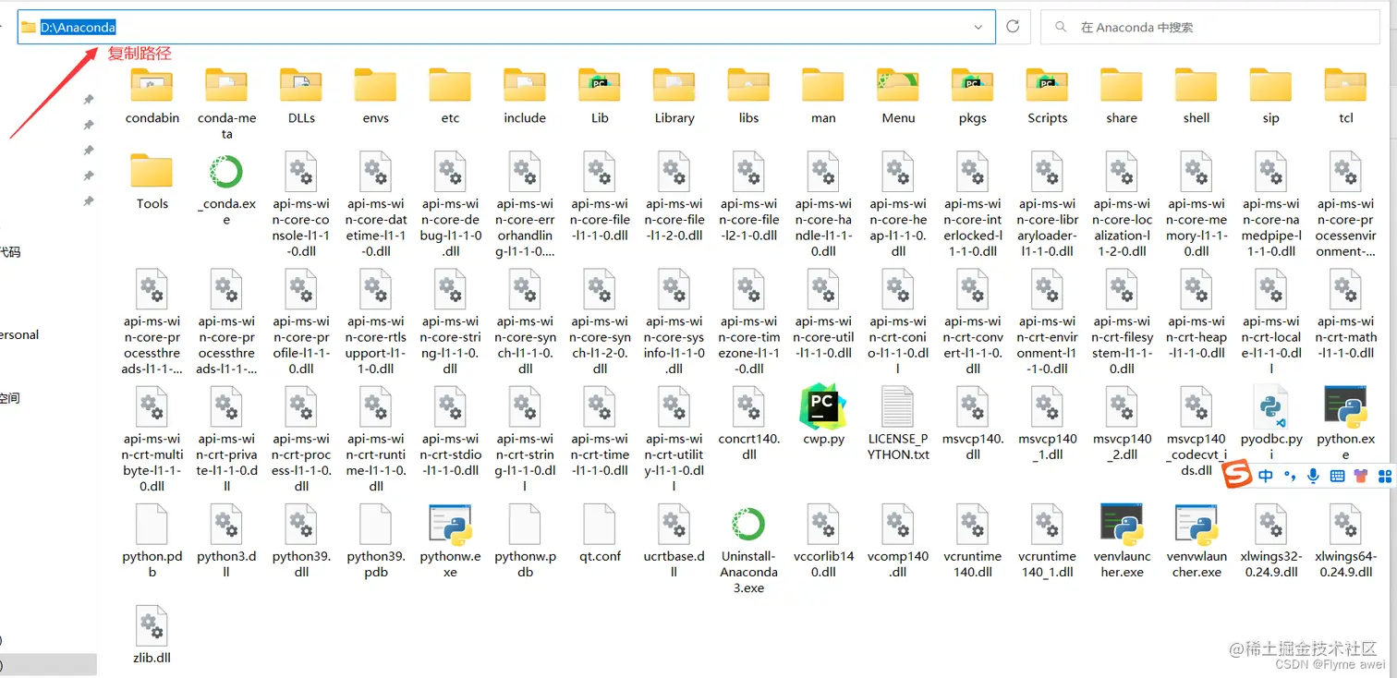Open the Sogou soft keyboard icon
The height and width of the screenshot is (678, 1397).
coord(1337,477)
